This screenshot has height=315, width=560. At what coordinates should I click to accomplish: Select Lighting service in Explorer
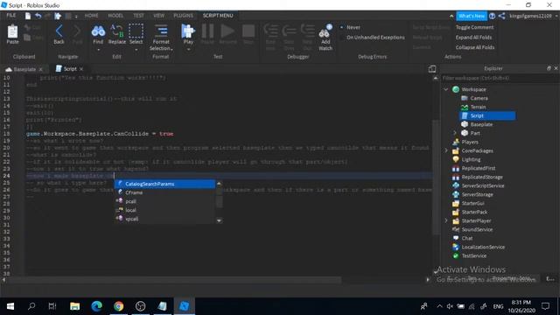tap(471, 159)
